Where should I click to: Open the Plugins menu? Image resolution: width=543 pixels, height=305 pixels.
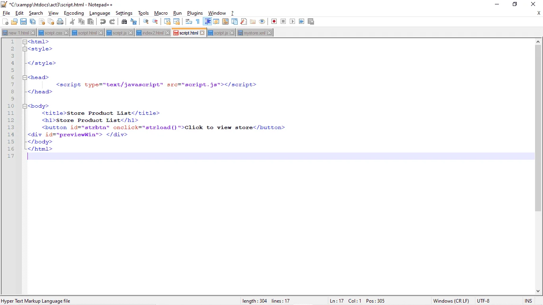coord(195,13)
